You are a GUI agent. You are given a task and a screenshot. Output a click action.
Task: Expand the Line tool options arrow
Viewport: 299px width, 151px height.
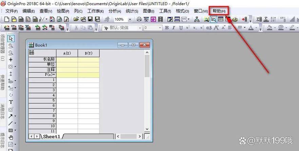pyautogui.click(x=15, y=123)
